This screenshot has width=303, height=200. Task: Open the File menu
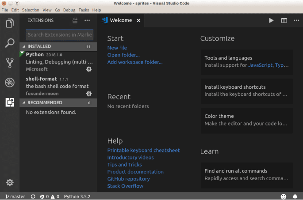click(x=4, y=10)
